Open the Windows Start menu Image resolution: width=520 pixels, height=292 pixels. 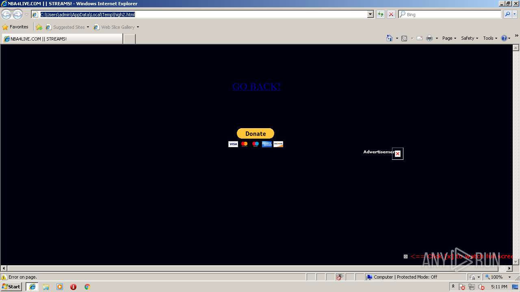point(11,287)
